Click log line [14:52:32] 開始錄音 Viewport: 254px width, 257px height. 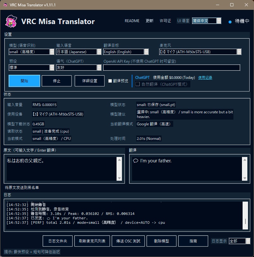pos(26,204)
